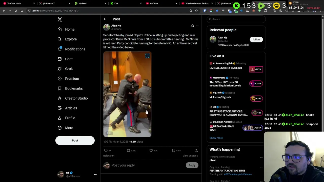This screenshot has height=182, width=324.
Task: Go to Home in X sidebar
Action: pos(66,29)
